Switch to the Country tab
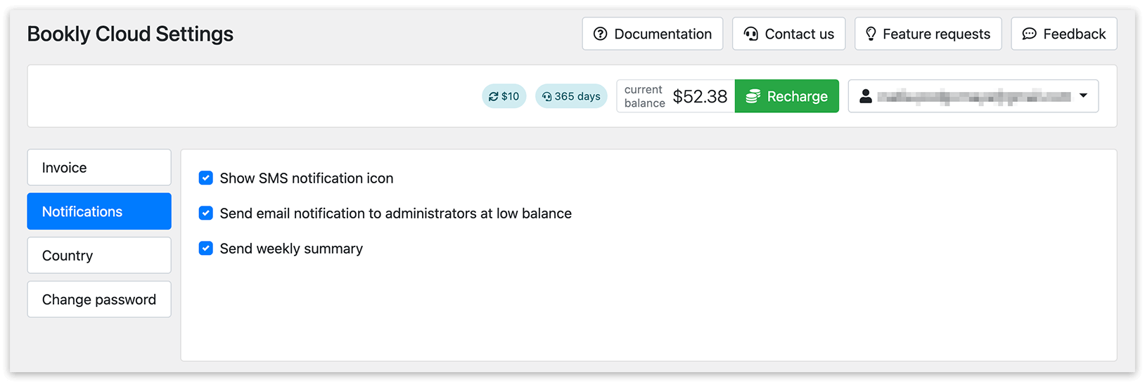The height and width of the screenshot is (382, 1145). click(x=99, y=256)
